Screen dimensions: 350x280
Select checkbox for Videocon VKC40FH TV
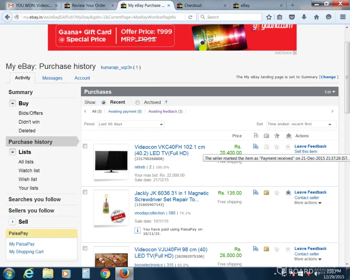85,146
